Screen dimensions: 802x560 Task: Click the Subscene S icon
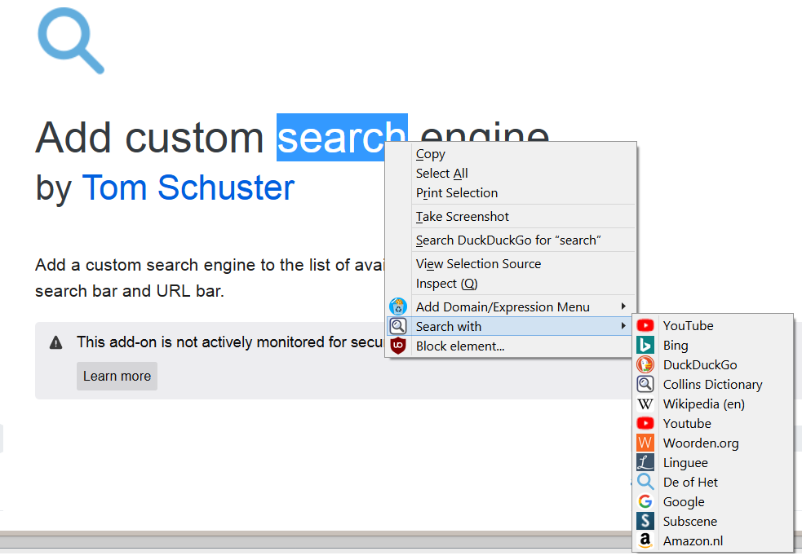pos(645,521)
